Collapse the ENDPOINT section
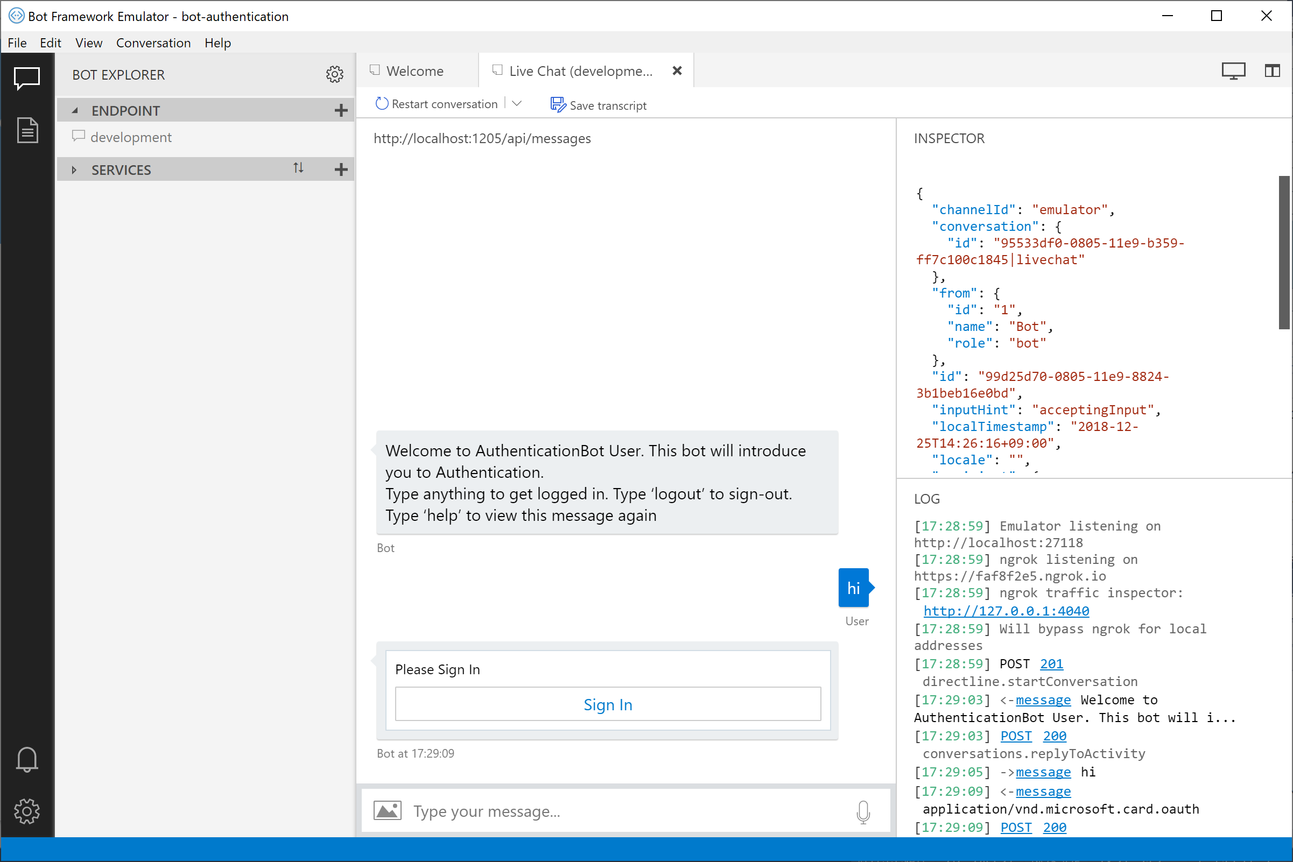This screenshot has height=862, width=1293. click(75, 110)
